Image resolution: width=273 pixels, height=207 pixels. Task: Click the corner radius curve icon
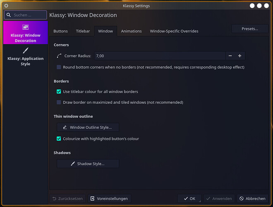tap(59, 56)
